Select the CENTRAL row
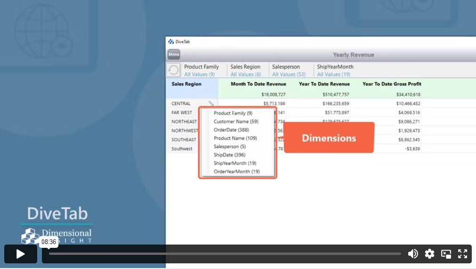 pyautogui.click(x=181, y=103)
